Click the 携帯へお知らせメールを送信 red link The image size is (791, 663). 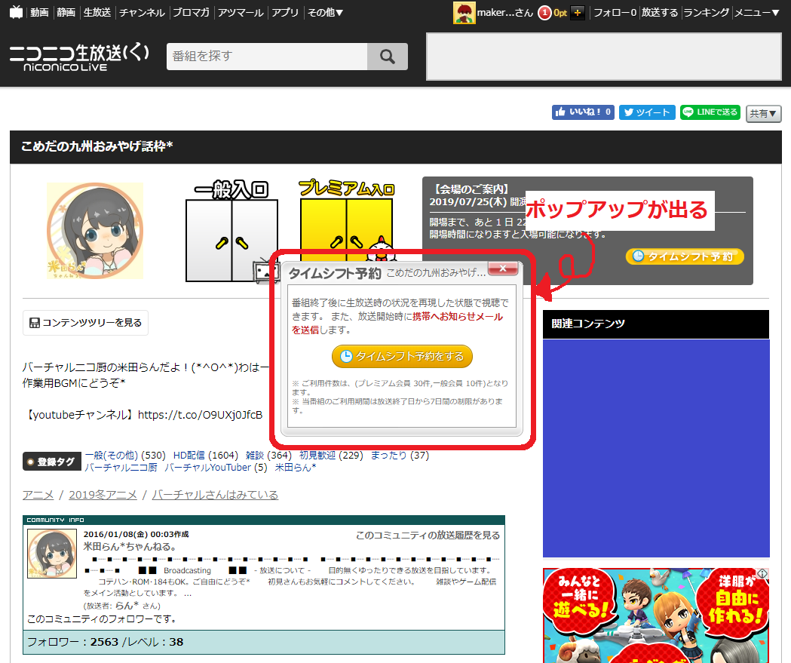point(397,323)
